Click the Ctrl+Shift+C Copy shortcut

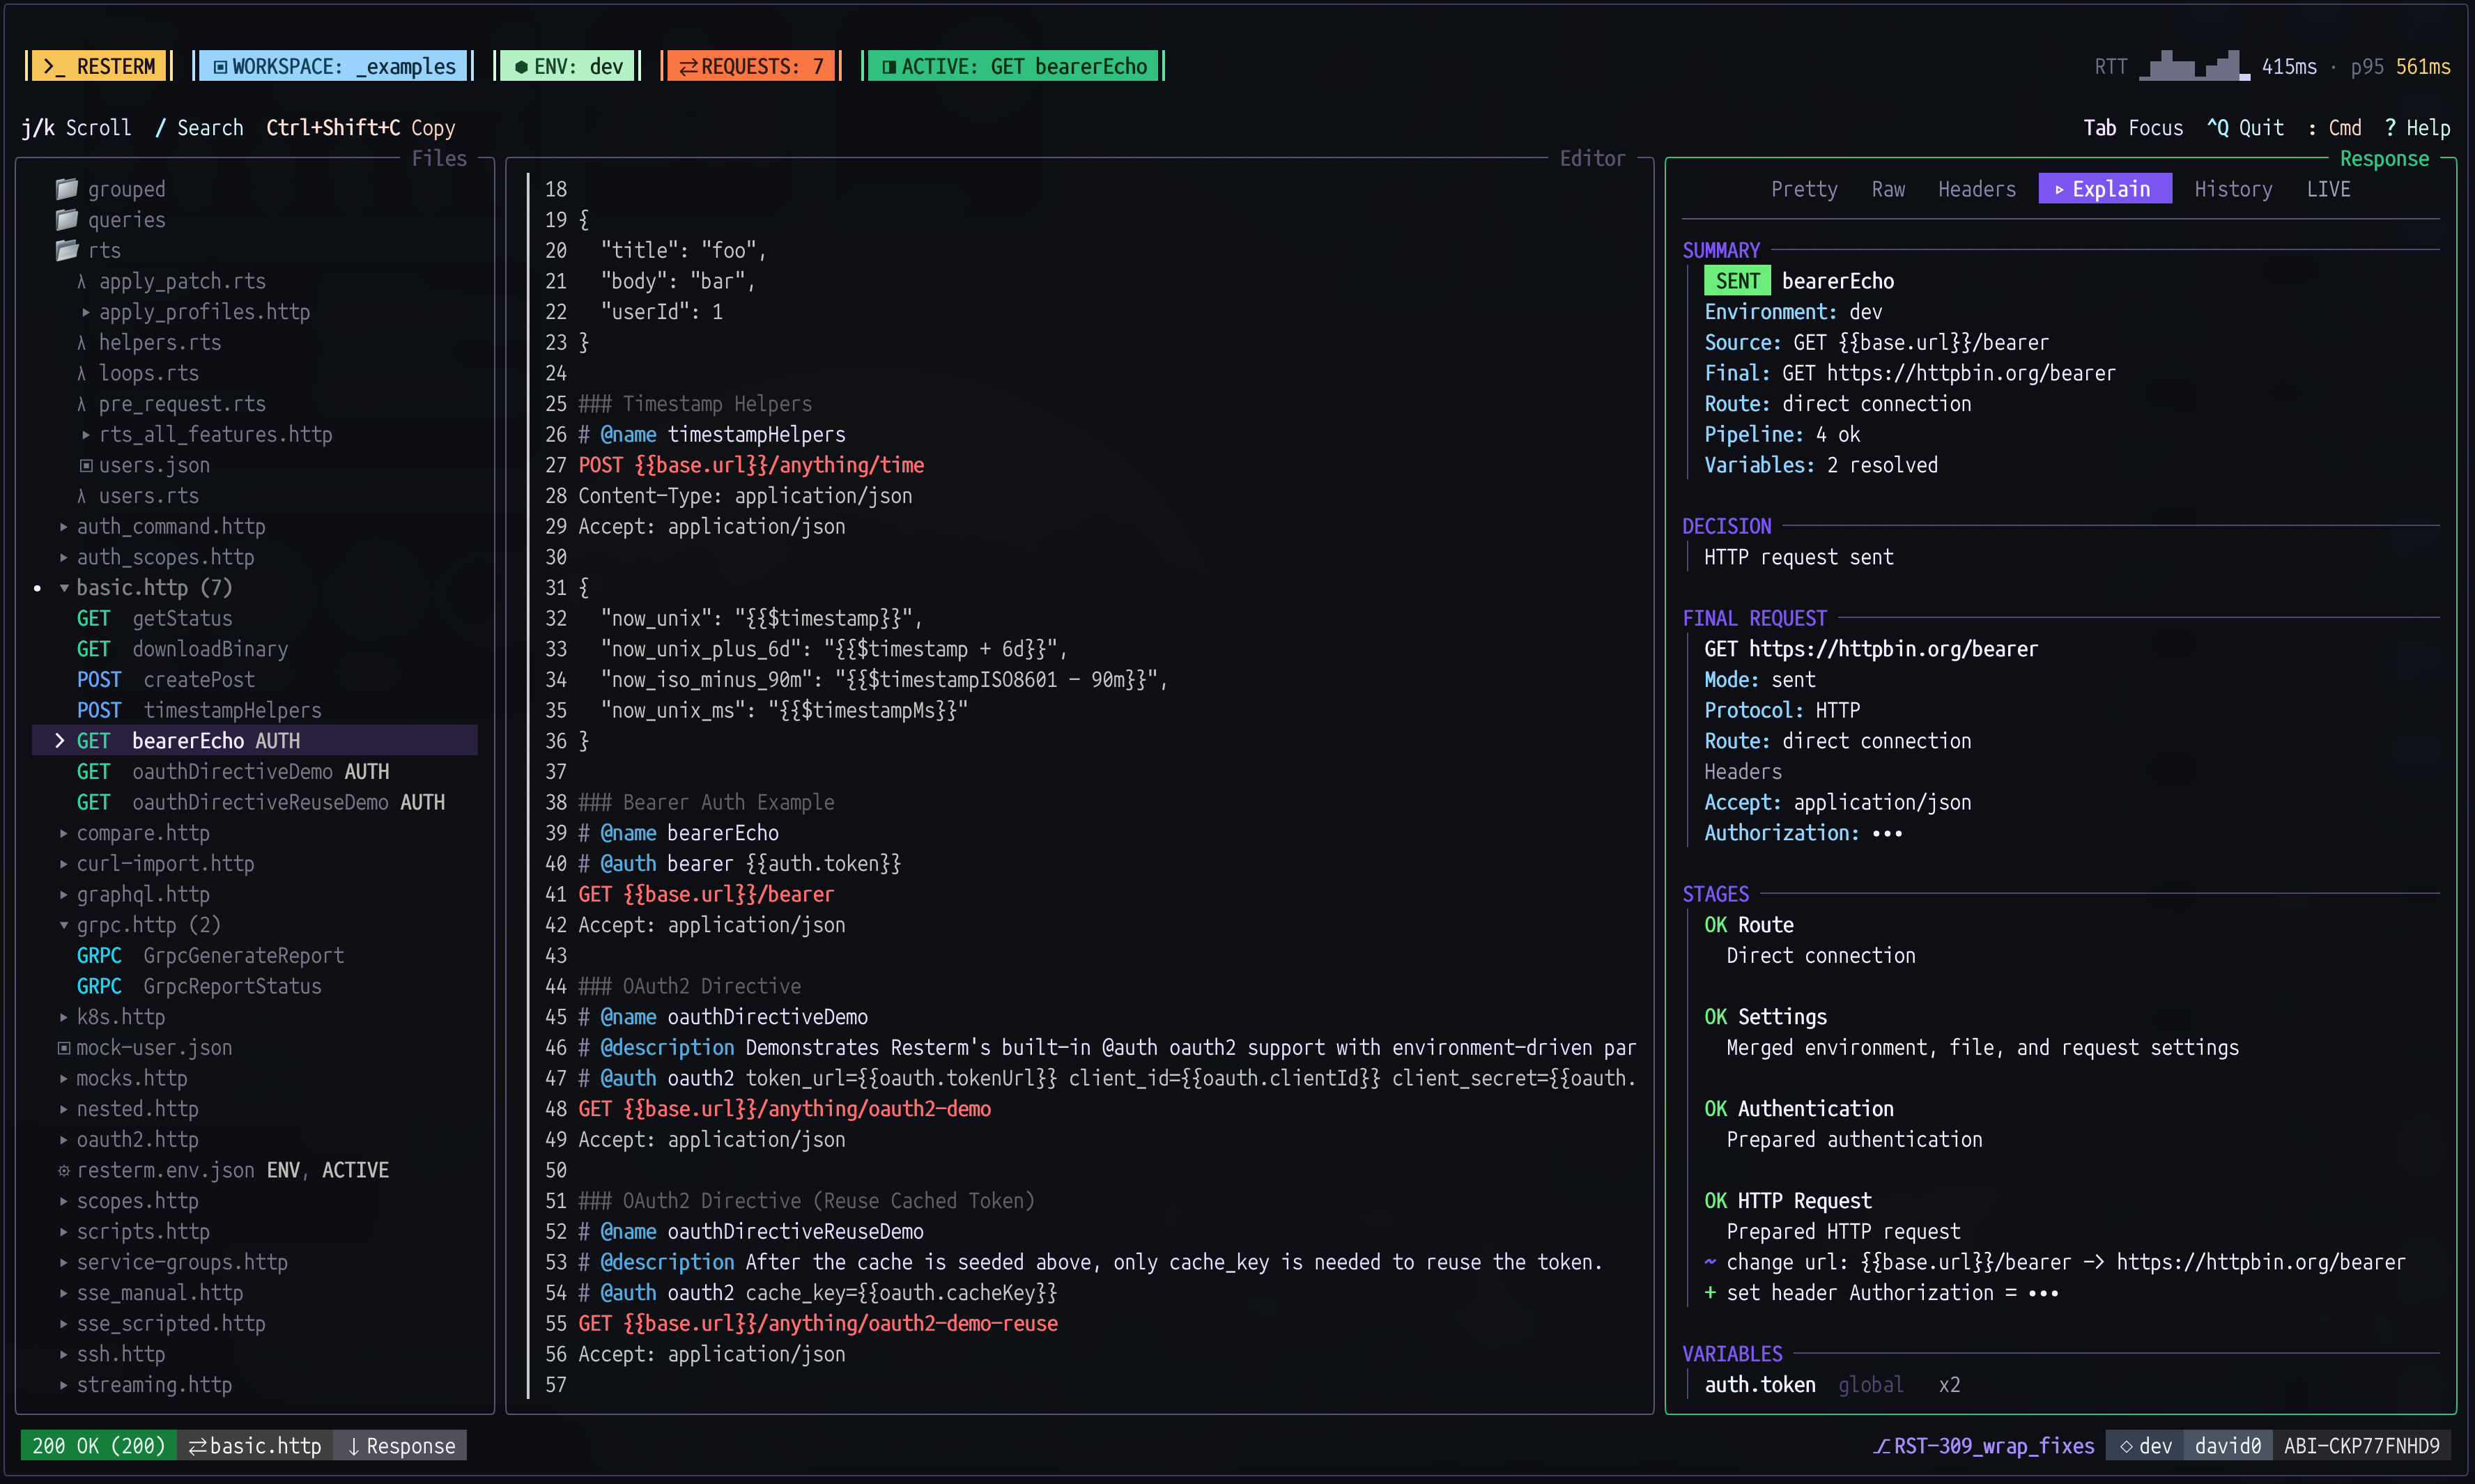pyautogui.click(x=360, y=128)
